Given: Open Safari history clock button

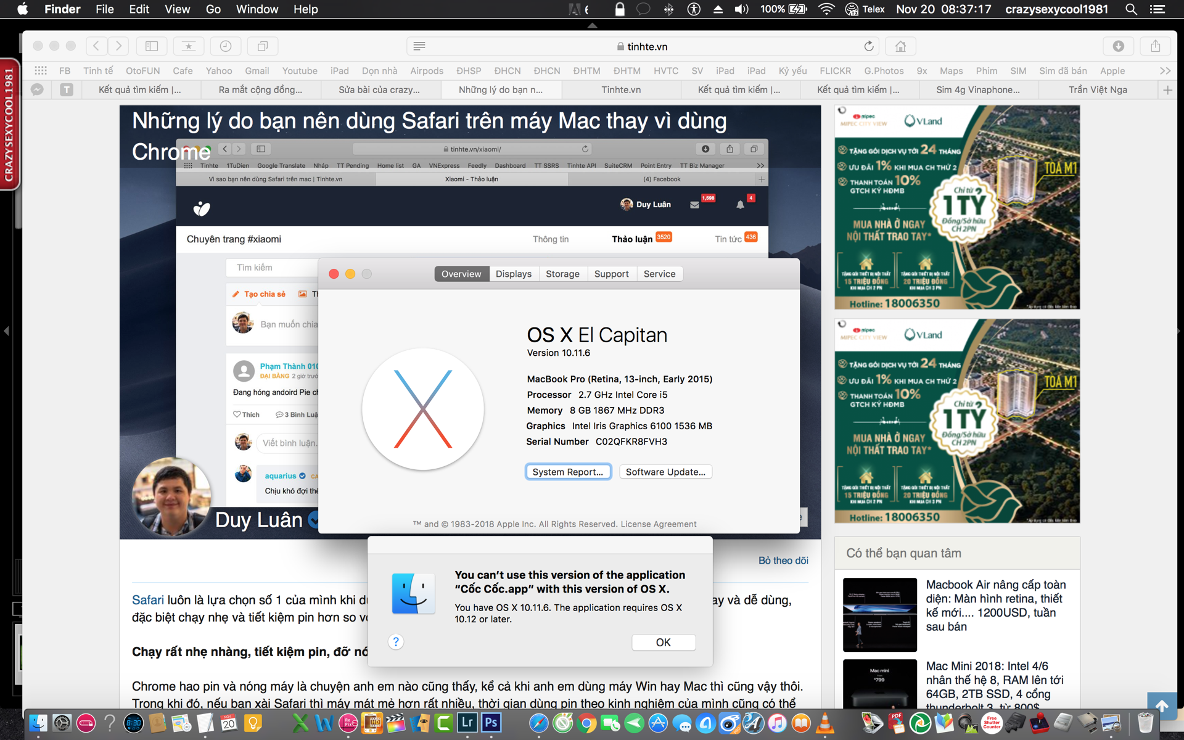Looking at the screenshot, I should coord(226,46).
